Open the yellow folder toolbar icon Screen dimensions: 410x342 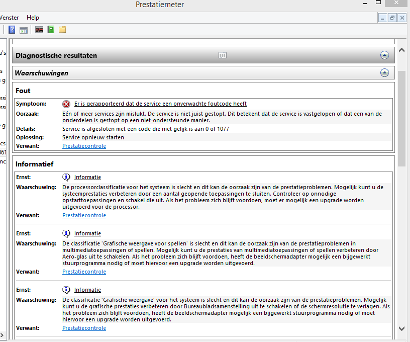coord(62,30)
